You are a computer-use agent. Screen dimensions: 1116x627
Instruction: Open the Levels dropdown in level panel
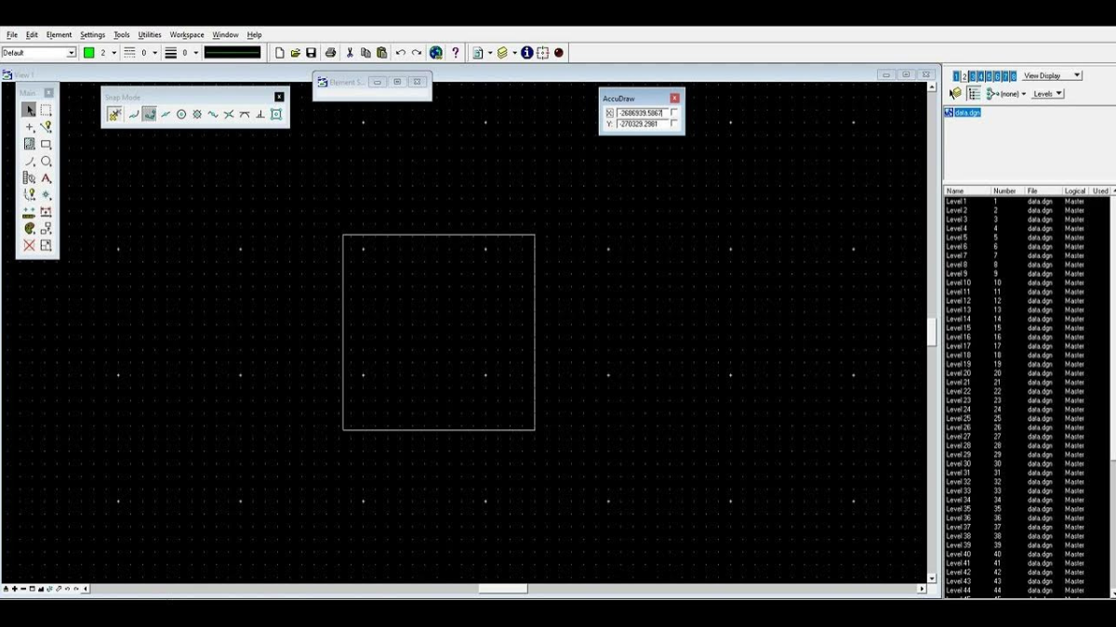[1047, 94]
